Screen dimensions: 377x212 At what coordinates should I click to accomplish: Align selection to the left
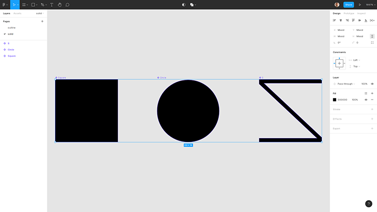pos(334,20)
